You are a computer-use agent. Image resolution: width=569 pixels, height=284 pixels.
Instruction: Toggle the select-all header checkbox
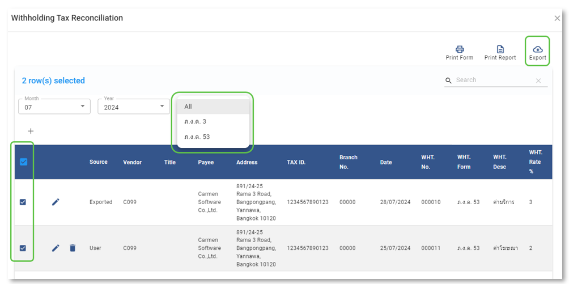click(23, 162)
